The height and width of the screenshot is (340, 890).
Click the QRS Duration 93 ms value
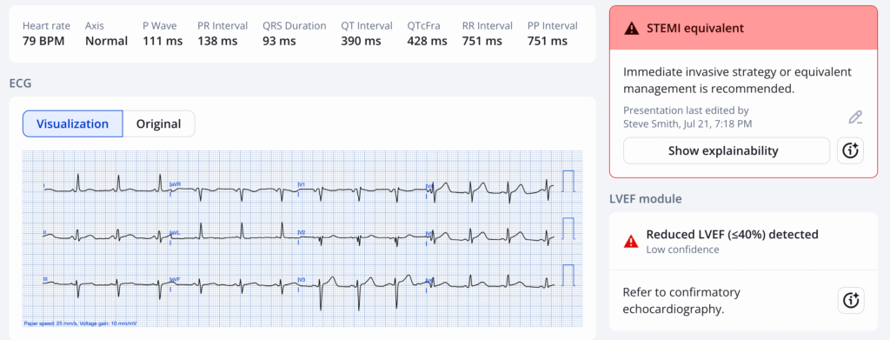click(x=279, y=41)
